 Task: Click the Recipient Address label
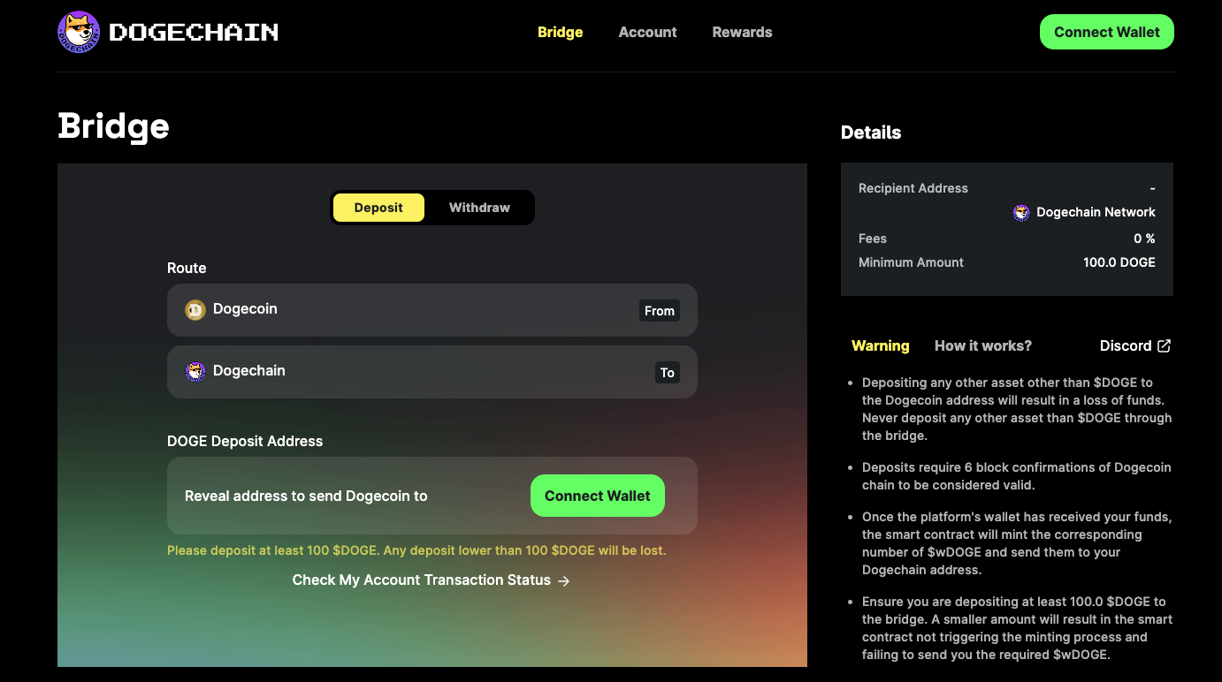pyautogui.click(x=913, y=188)
